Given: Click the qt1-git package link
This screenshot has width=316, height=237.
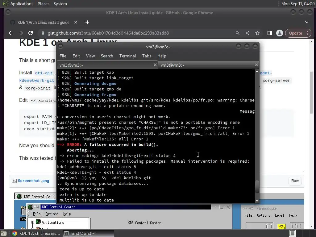Looking at the screenshot, I should pos(44,73).
